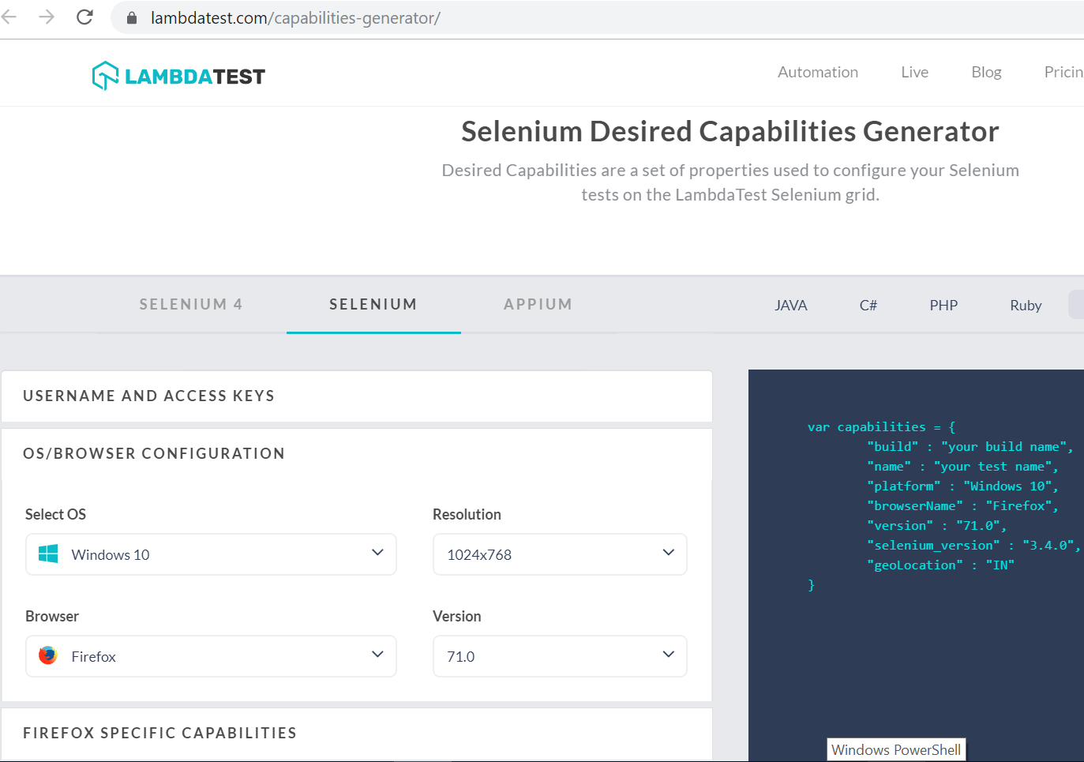The image size is (1084, 762).
Task: Select the C# language tab
Action: pyautogui.click(x=868, y=305)
